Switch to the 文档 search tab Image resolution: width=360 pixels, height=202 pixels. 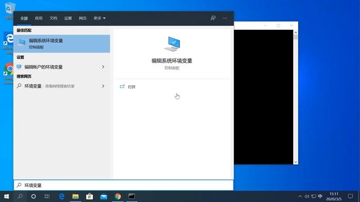53,18
